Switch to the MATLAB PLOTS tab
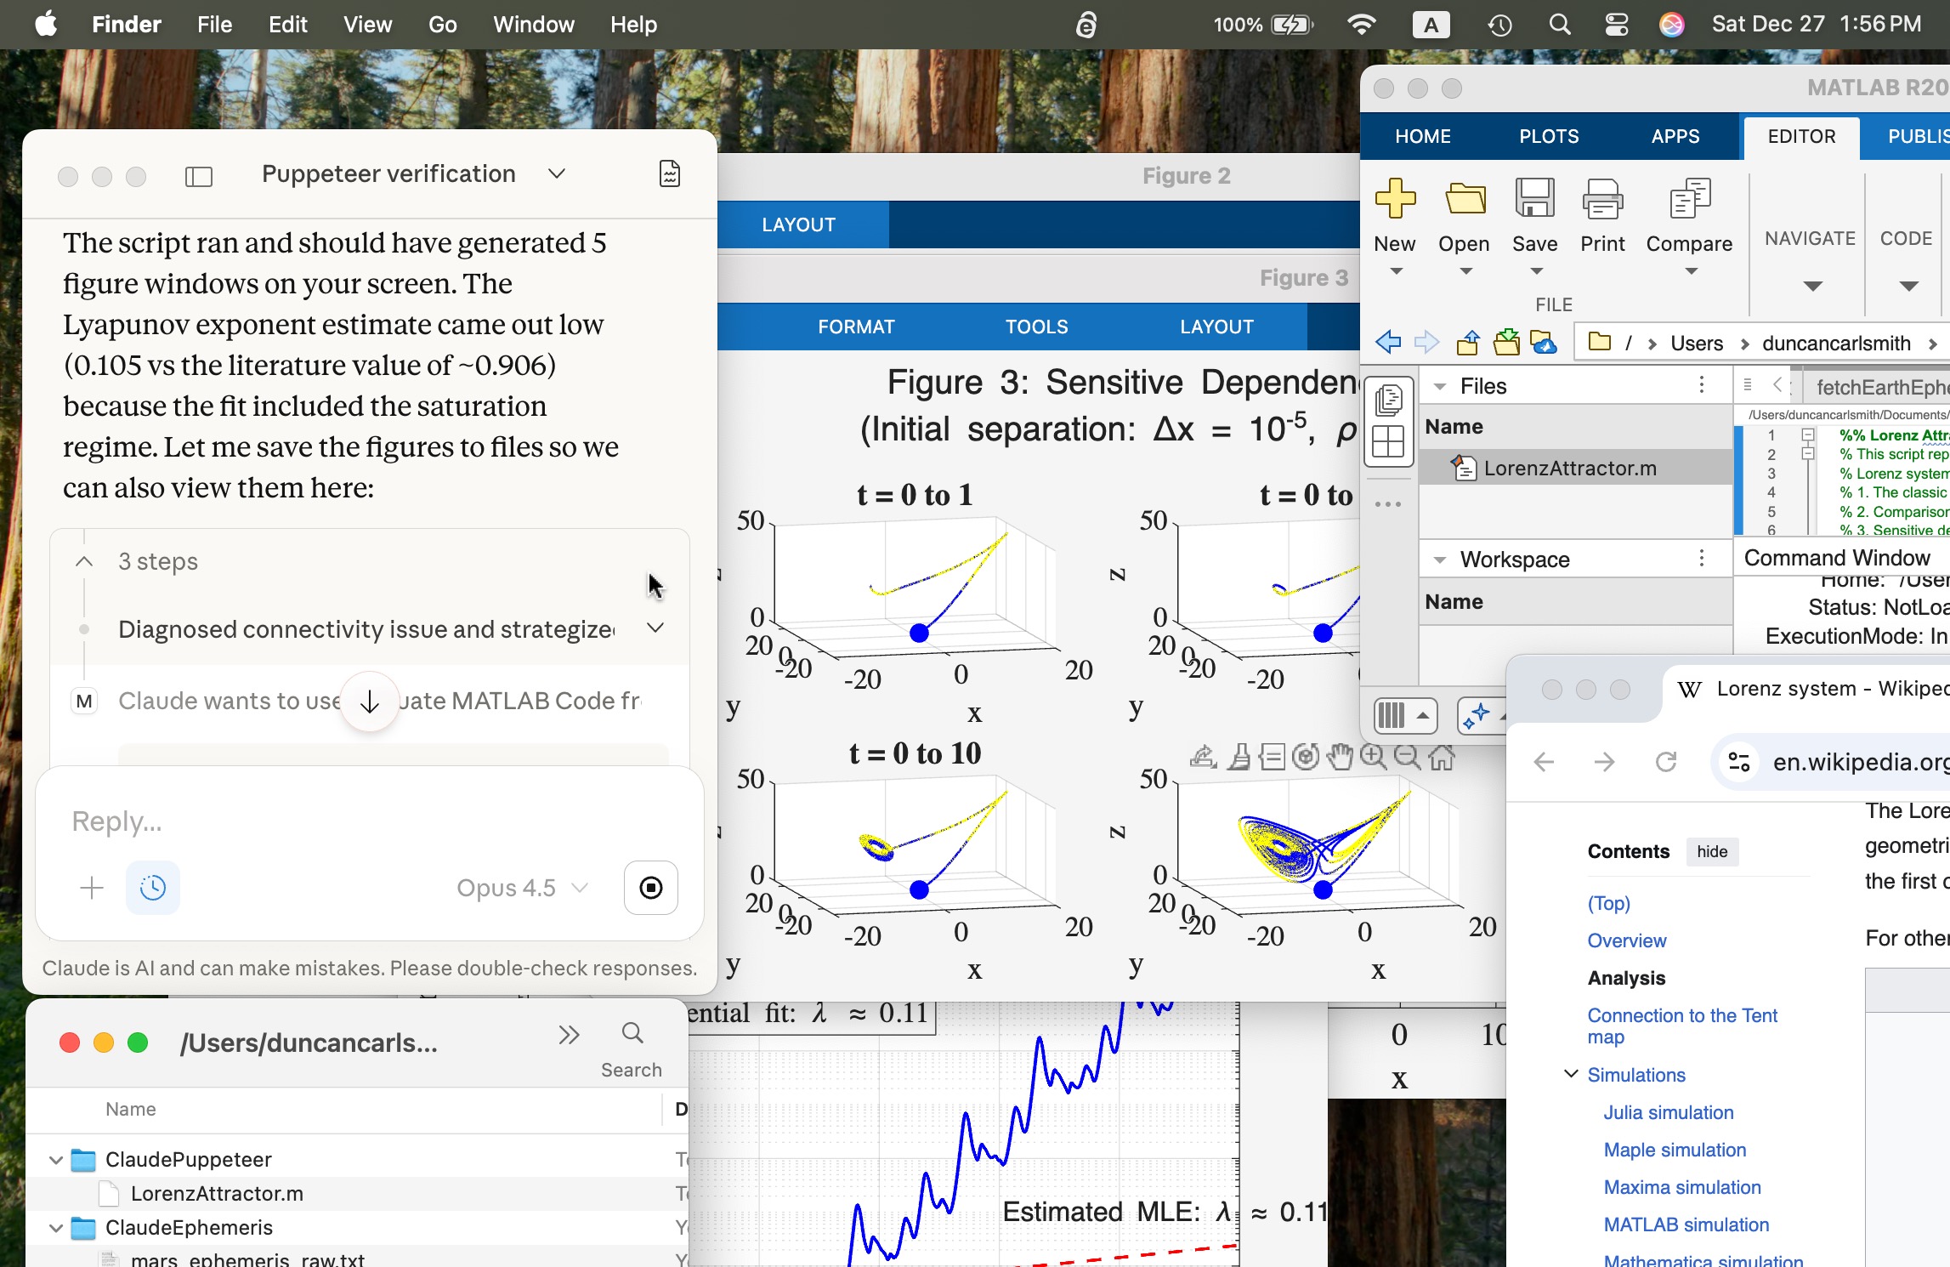Image resolution: width=1950 pixels, height=1267 pixels. pos(1549,136)
